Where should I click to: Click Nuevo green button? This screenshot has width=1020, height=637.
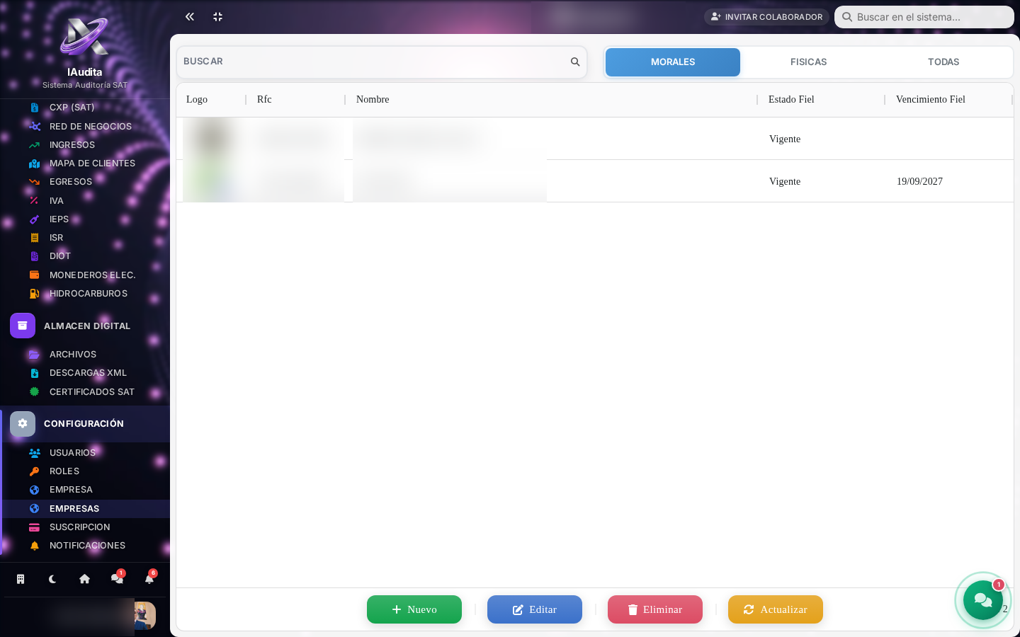point(414,609)
